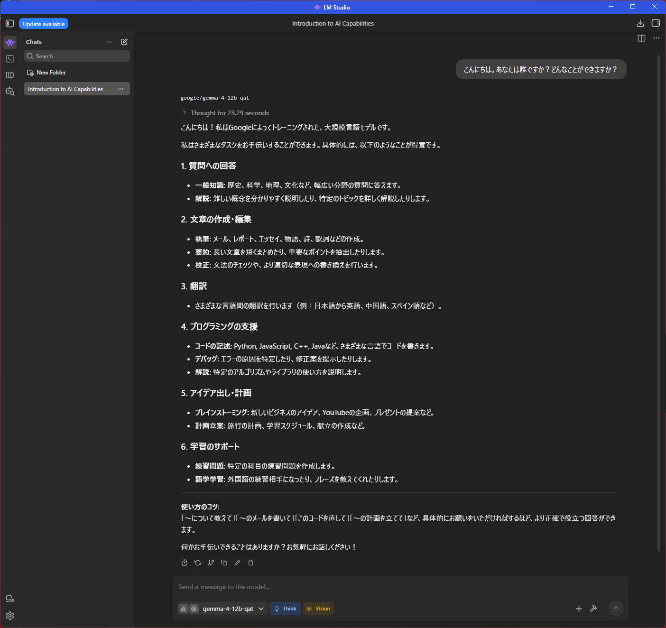Image resolution: width=666 pixels, height=628 pixels.
Task: Click the Introduction to AI Capabilities window title
Action: click(333, 23)
